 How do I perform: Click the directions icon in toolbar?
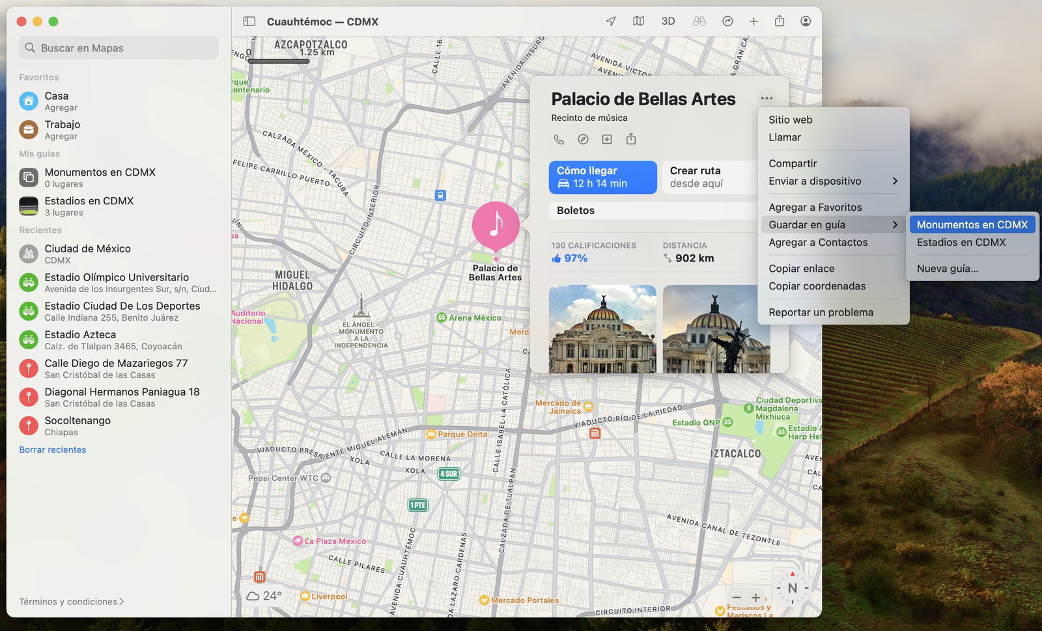pos(727,21)
